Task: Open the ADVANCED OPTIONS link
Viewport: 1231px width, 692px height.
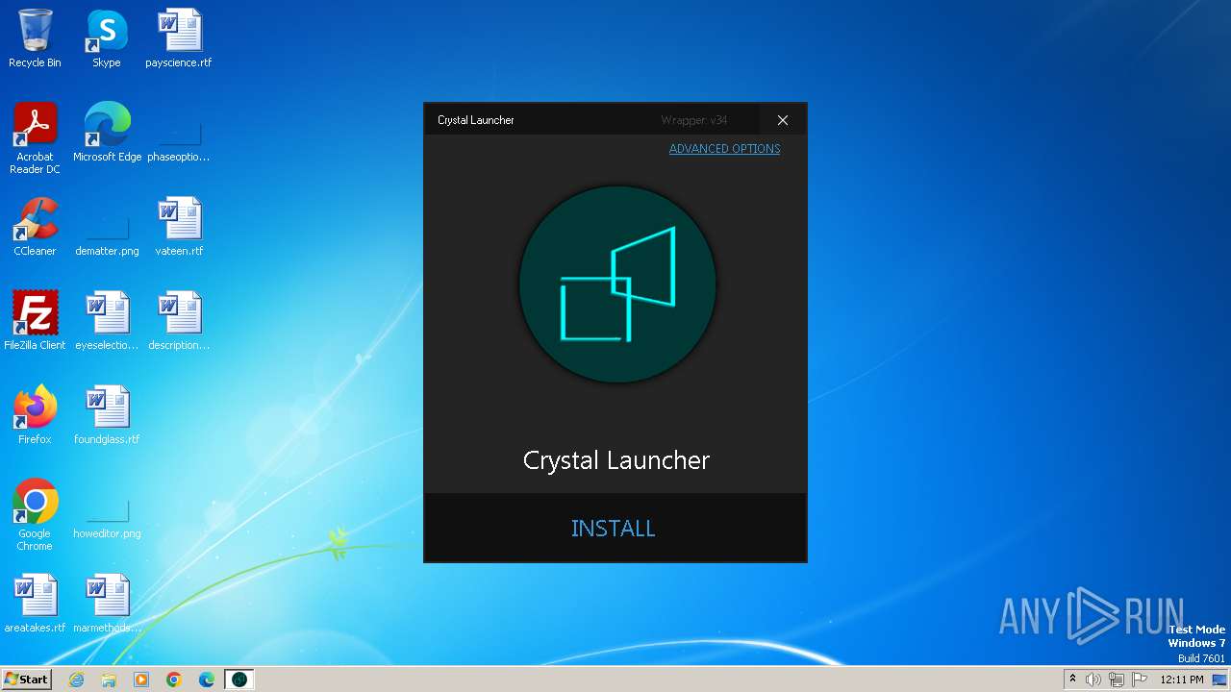Action: (x=724, y=149)
